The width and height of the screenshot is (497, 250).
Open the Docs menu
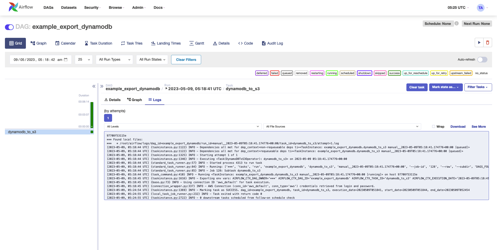[x=159, y=8]
